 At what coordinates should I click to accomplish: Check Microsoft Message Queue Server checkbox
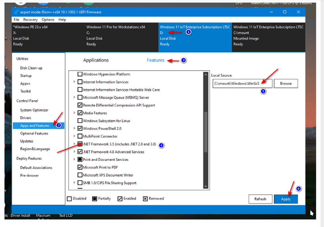click(x=80, y=97)
